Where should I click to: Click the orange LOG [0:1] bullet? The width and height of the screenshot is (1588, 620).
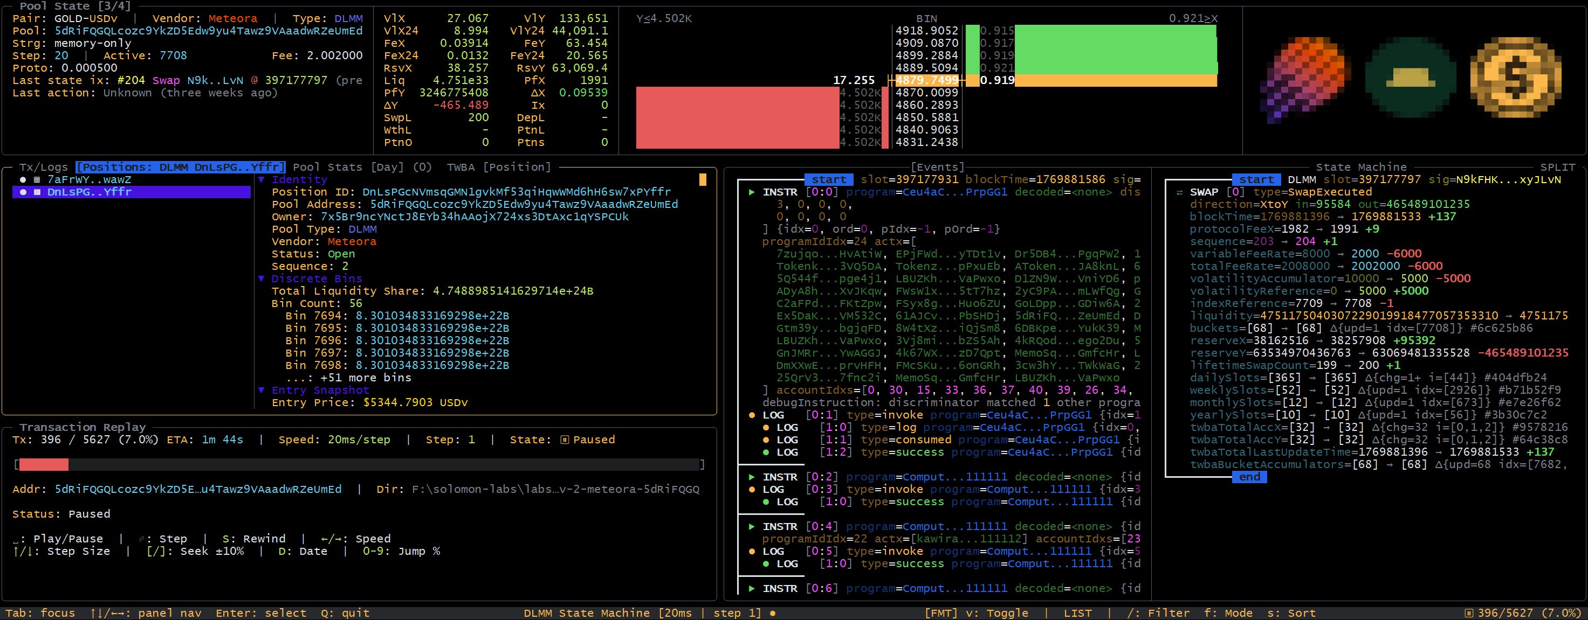(752, 415)
